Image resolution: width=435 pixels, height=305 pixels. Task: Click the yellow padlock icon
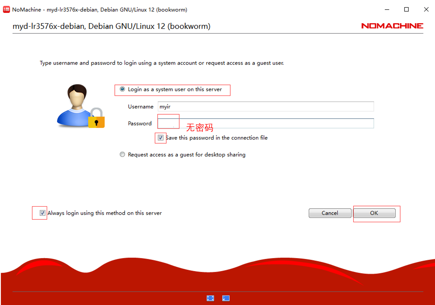(x=97, y=118)
